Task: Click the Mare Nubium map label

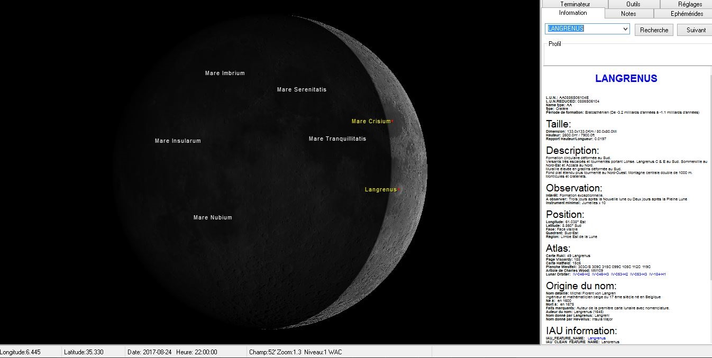Action: point(213,218)
